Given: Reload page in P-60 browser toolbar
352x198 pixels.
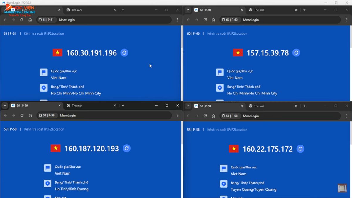Looking at the screenshot, I should point(205,20).
